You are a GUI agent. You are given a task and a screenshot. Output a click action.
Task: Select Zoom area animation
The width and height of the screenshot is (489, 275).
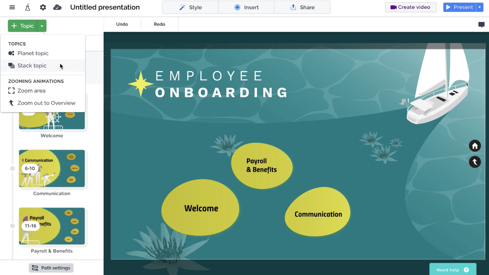click(43, 91)
